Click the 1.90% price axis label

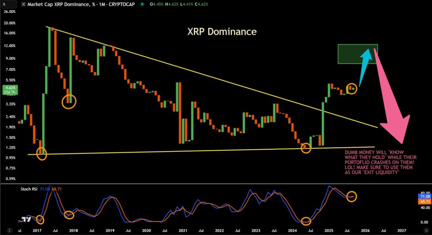coord(11,127)
